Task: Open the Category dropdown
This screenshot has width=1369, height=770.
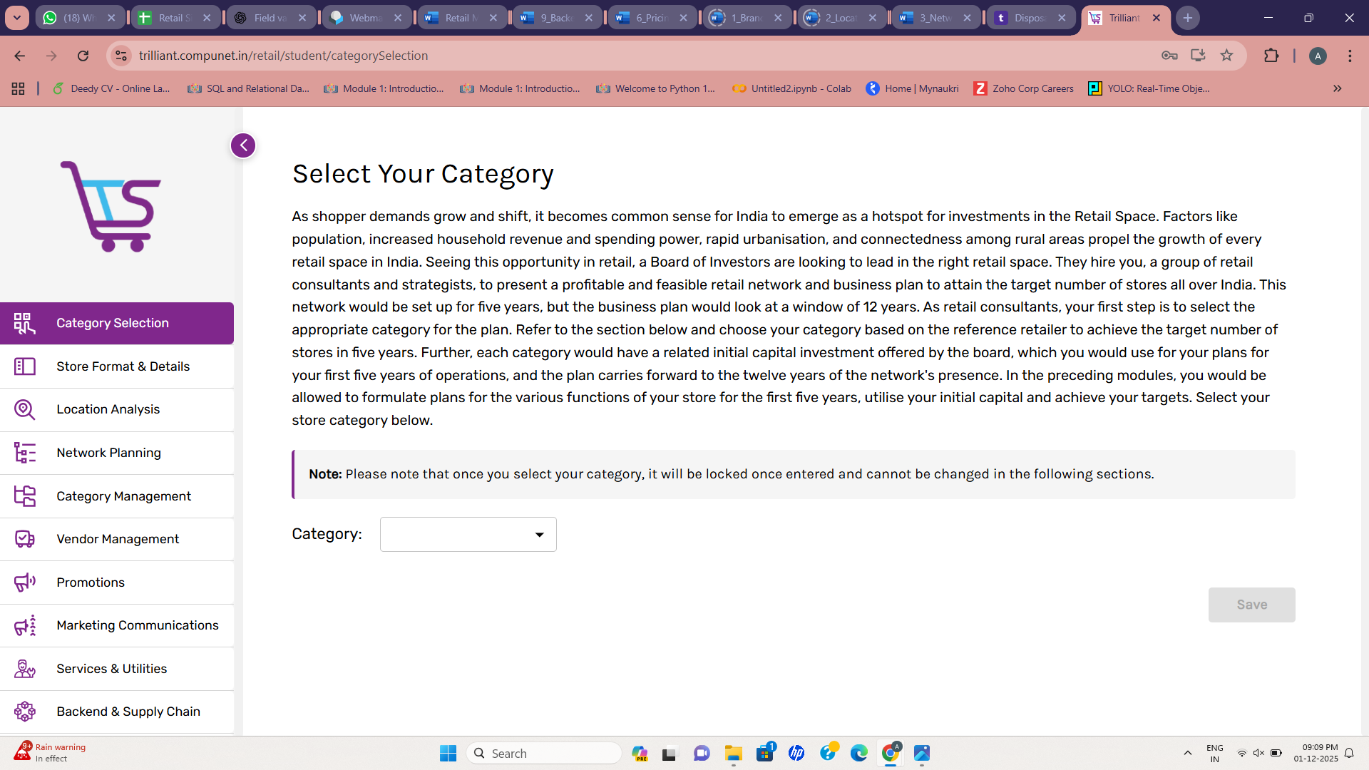Action: [x=468, y=535]
